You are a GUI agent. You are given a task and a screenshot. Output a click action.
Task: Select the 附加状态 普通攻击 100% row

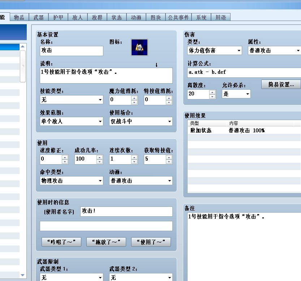pyautogui.click(x=244, y=131)
